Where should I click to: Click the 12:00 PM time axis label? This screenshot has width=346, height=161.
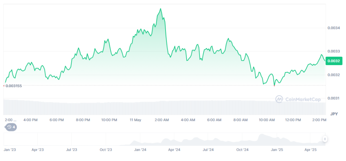point(293,120)
